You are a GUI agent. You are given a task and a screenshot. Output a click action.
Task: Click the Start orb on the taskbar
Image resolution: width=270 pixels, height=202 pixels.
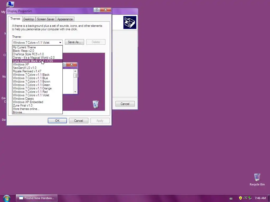[x=7, y=198]
